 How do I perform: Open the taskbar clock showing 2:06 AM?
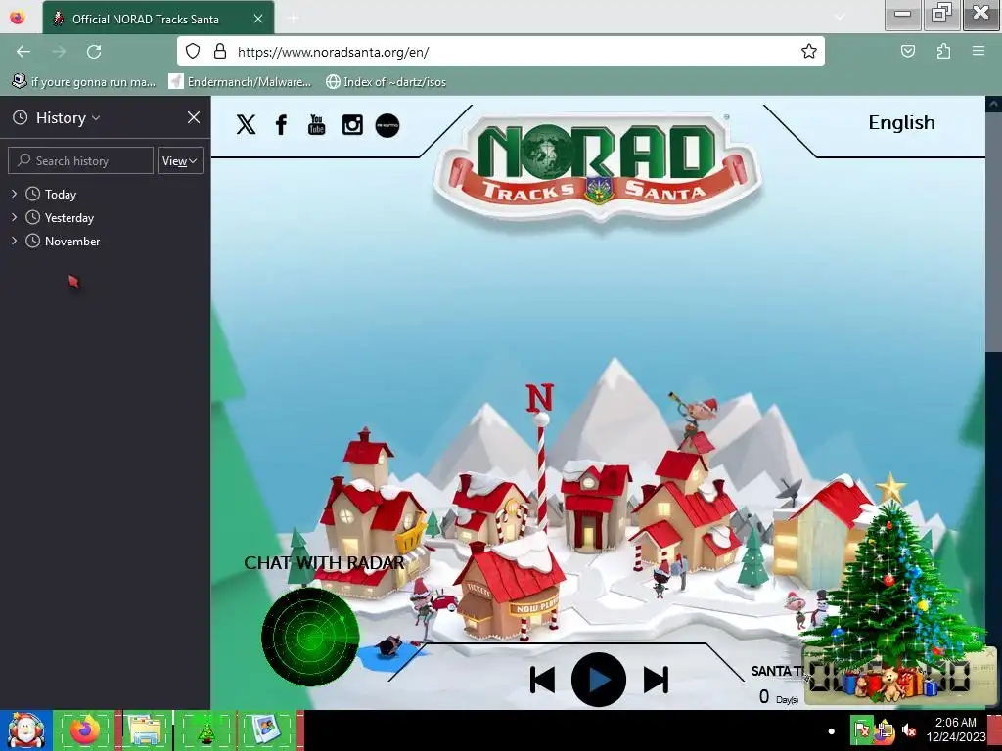coord(955,729)
